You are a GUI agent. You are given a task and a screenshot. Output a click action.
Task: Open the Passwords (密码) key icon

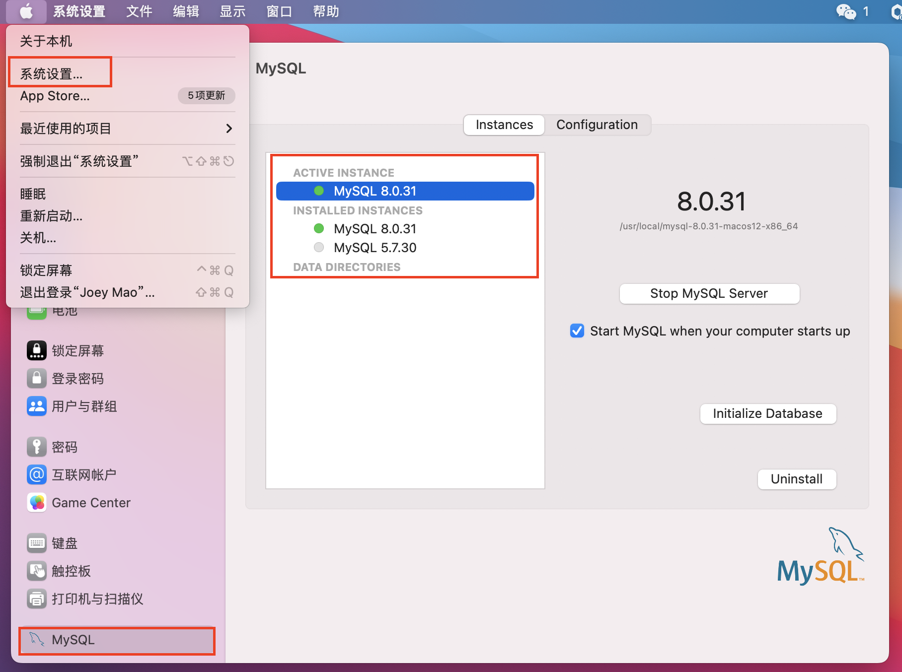(x=37, y=447)
